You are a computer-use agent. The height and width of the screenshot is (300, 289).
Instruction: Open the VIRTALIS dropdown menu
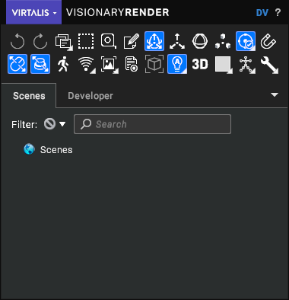coord(33,12)
